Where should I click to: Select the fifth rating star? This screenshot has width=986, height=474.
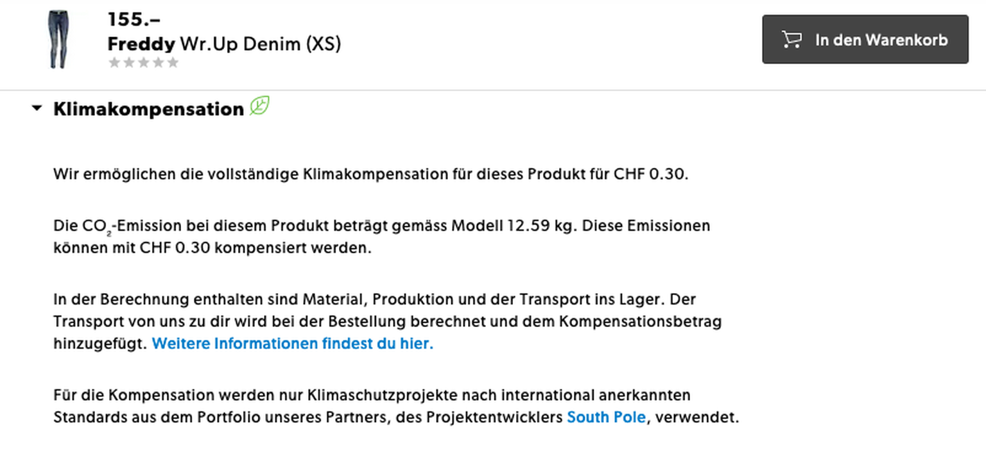[x=173, y=63]
